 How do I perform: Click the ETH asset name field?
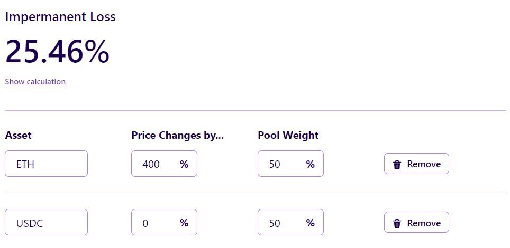[x=46, y=164]
